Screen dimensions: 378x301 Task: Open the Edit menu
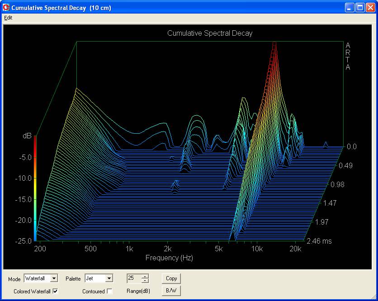point(8,18)
